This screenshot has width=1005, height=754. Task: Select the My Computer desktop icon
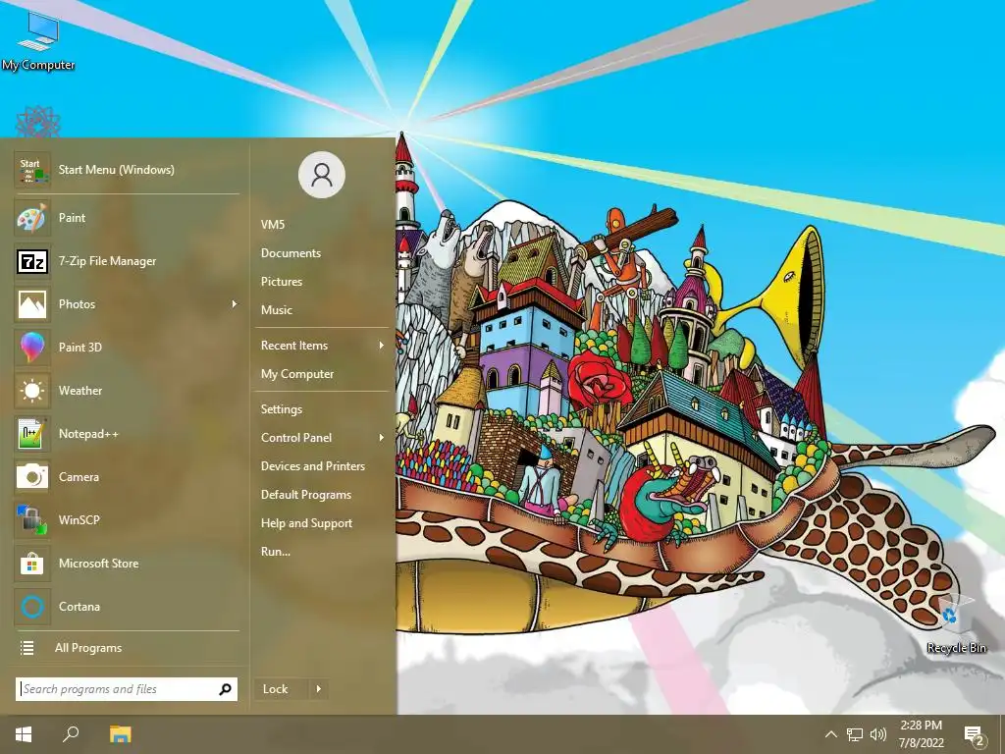(x=38, y=40)
